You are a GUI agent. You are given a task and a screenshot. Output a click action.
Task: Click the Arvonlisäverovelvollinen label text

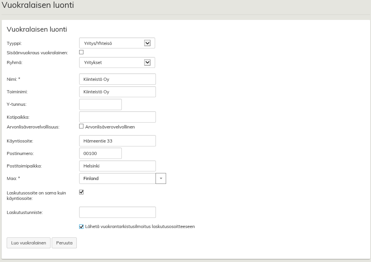coord(110,127)
